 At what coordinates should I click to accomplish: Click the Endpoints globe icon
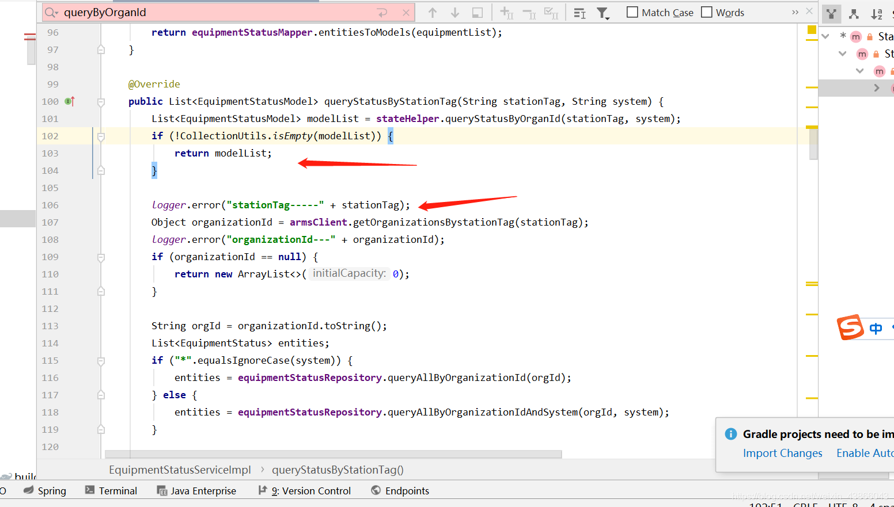(376, 490)
